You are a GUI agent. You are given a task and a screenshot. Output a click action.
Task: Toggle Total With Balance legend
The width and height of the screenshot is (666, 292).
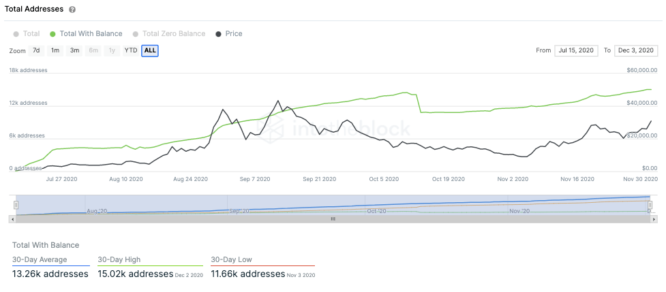click(86, 33)
